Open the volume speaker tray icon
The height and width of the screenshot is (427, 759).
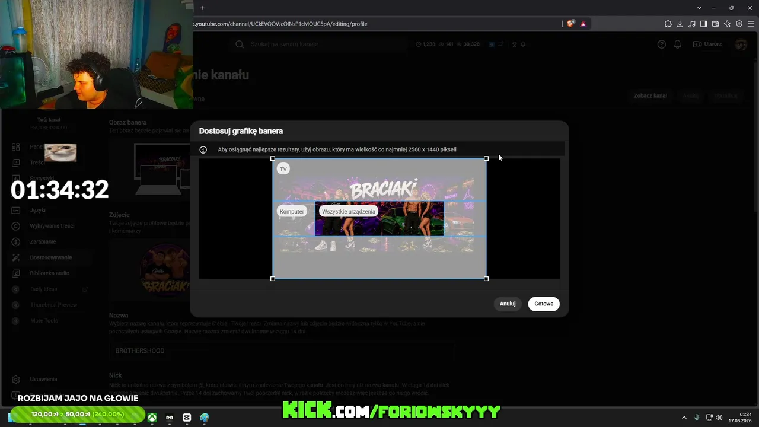719,418
